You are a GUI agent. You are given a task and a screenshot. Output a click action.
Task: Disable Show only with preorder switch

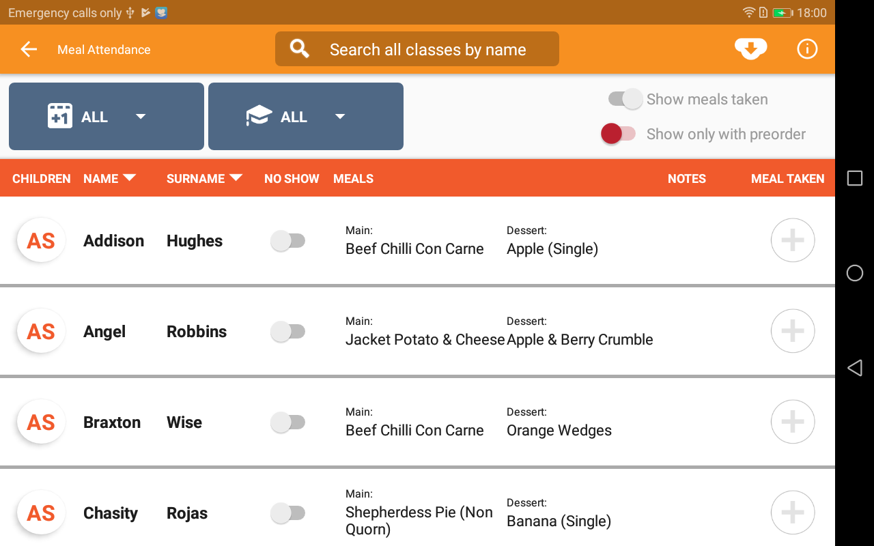(618, 134)
